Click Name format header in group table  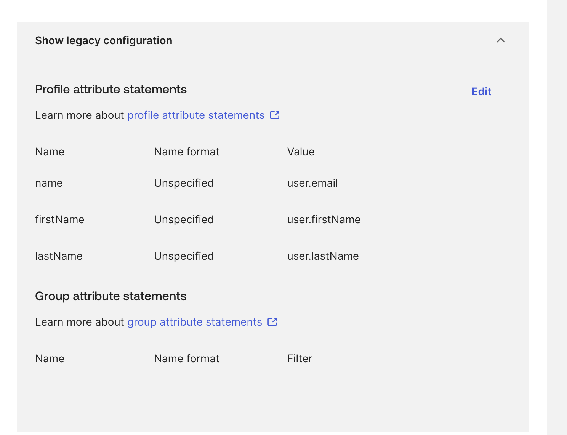click(186, 358)
